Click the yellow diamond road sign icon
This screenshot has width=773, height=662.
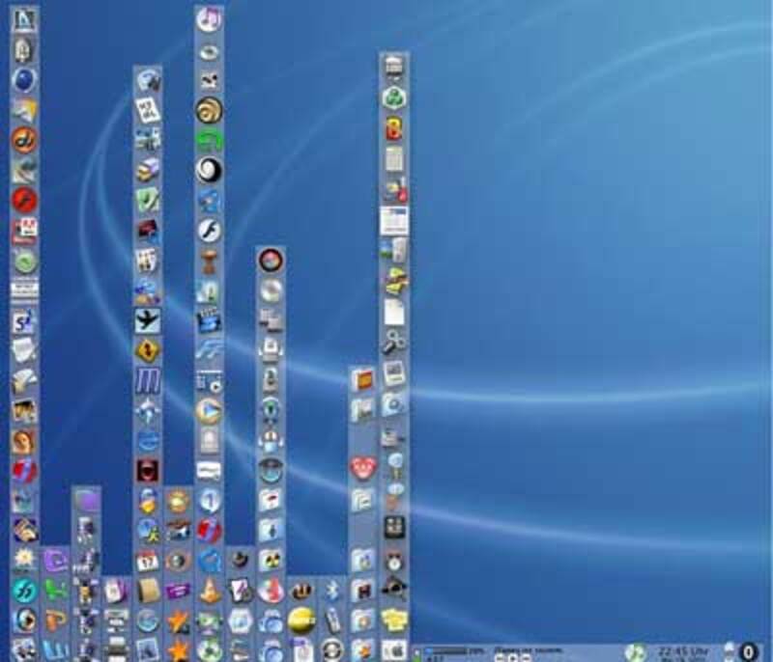coord(148,350)
